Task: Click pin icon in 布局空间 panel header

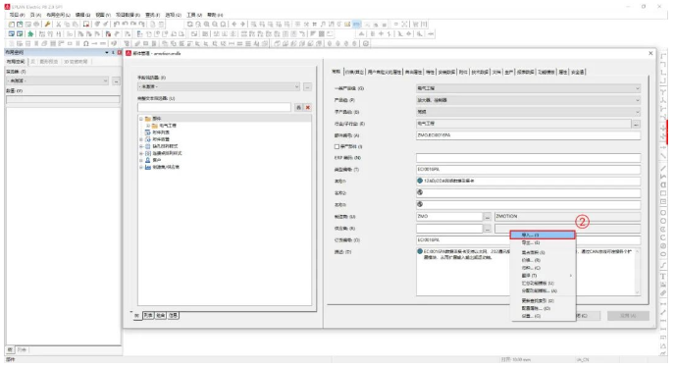Action: [113, 52]
